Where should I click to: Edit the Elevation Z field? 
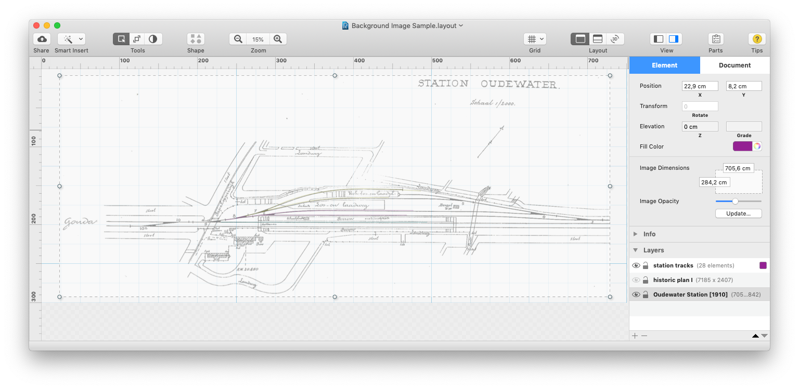coord(700,127)
